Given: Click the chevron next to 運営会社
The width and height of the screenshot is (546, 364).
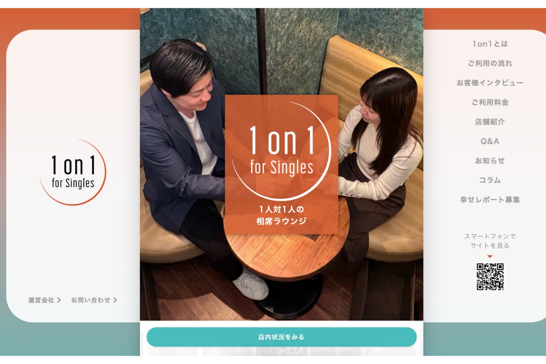Looking at the screenshot, I should [59, 300].
